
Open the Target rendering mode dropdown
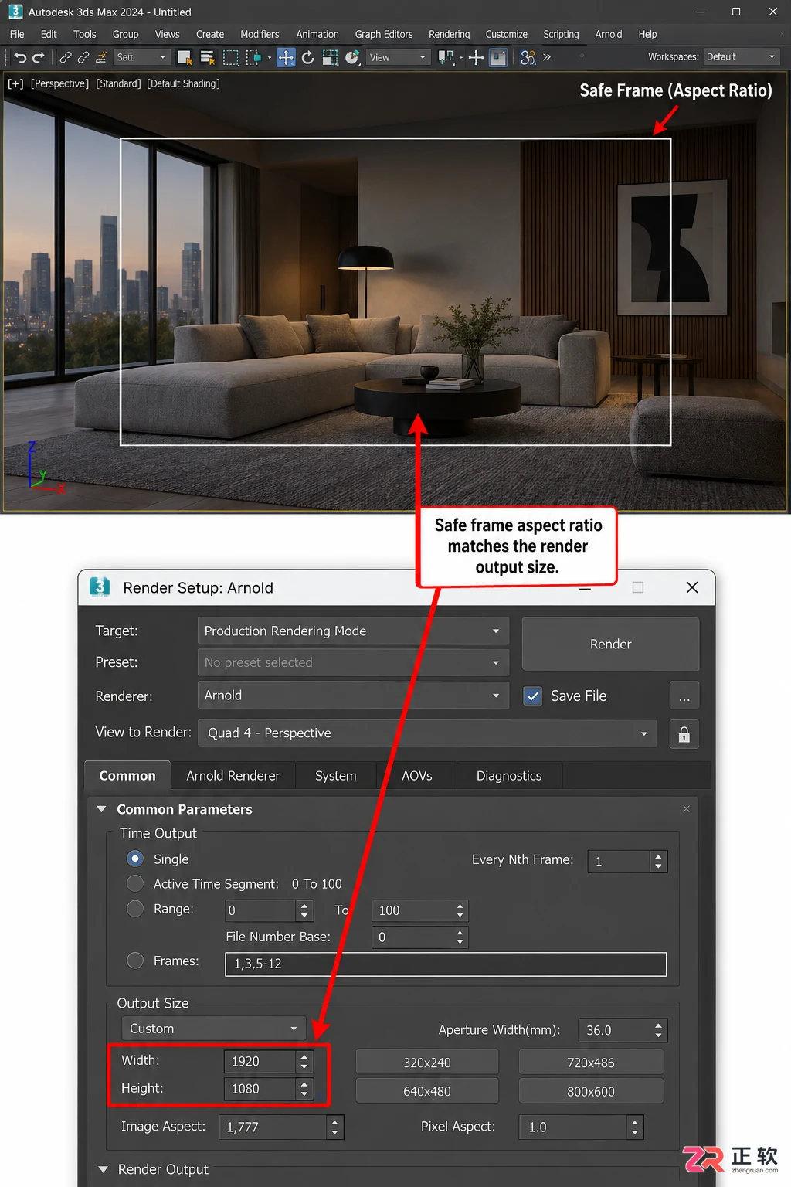point(353,631)
